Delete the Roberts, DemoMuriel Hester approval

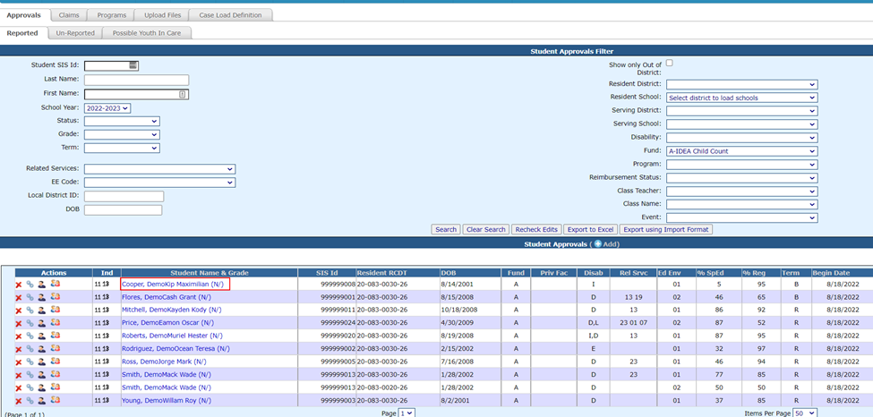tap(19, 336)
